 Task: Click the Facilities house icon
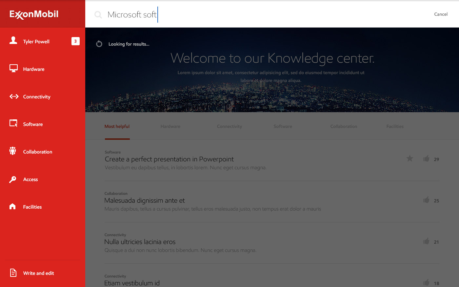click(13, 206)
